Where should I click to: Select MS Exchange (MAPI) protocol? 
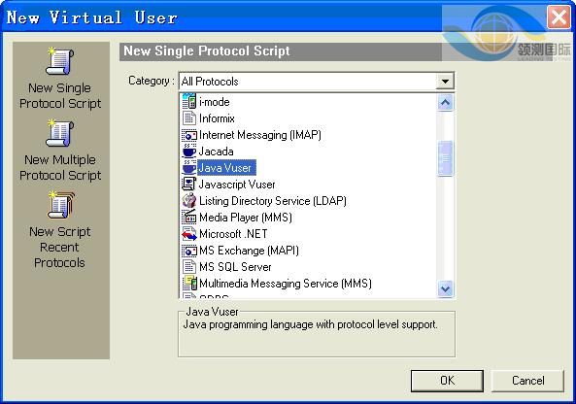coord(249,251)
